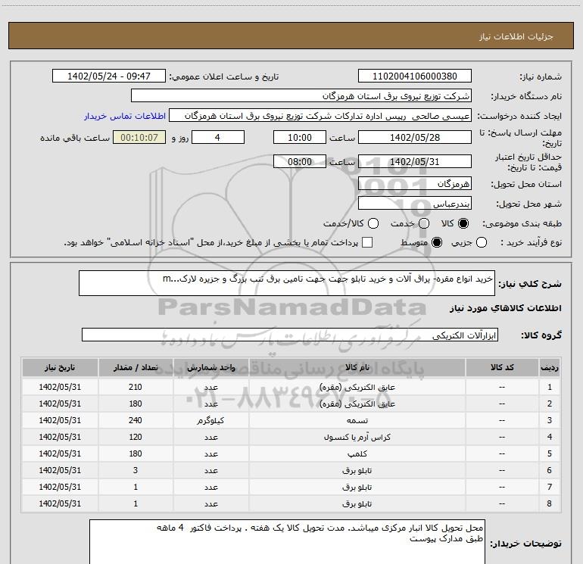Click the کد کالا column header

coord(502,367)
